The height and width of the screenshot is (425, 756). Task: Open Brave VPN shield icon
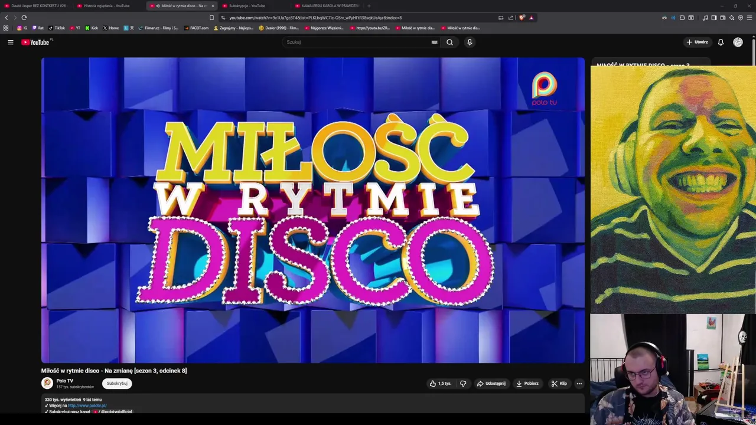[741, 18]
